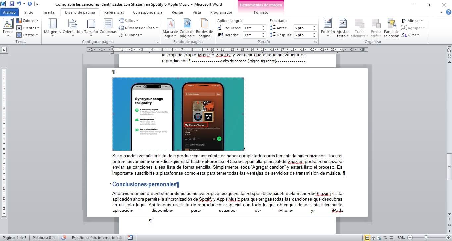Click the 80% zoom level button

[401, 238]
